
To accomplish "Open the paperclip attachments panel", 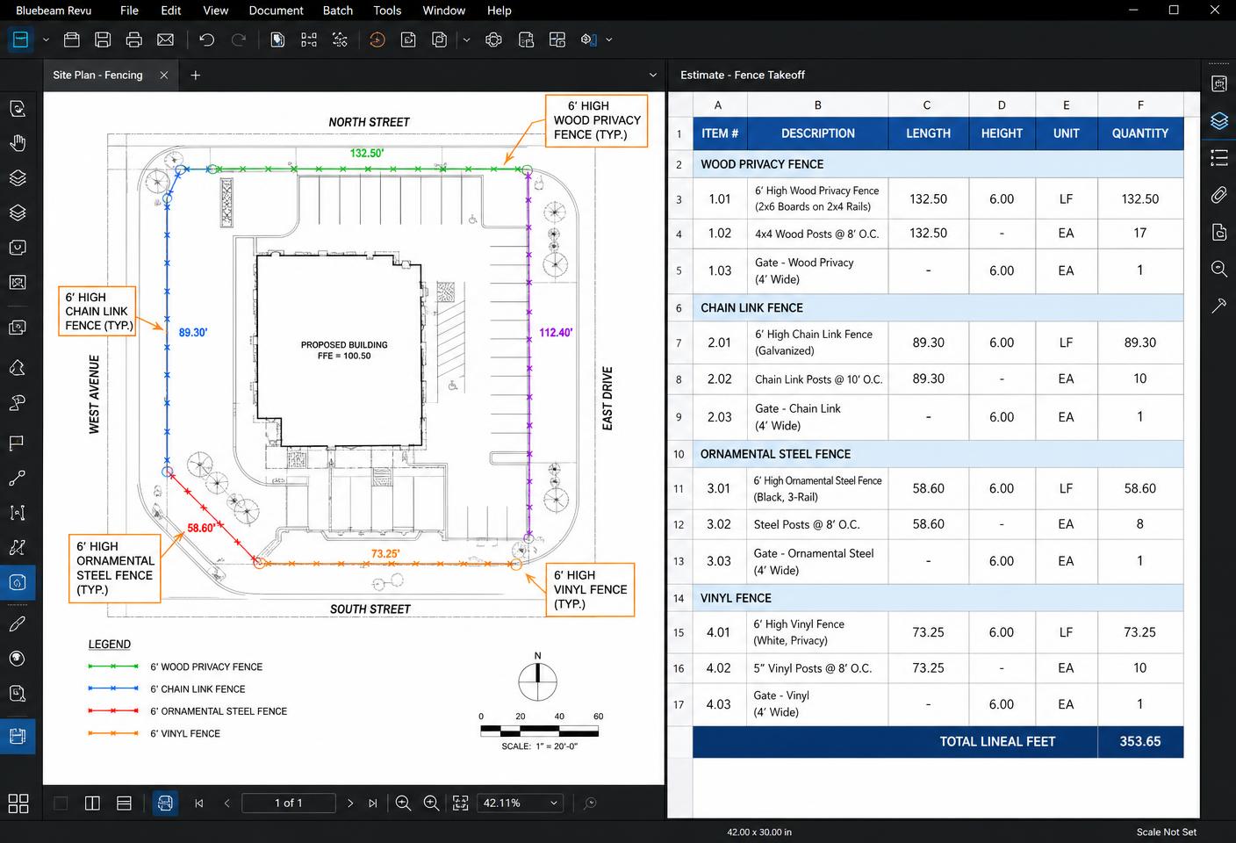I will coord(1218,195).
